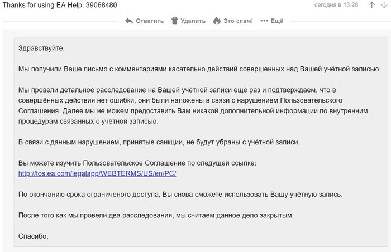Click the flame spam icon
Image resolution: width=391 pixels, height=252 pixels.
[217, 21]
